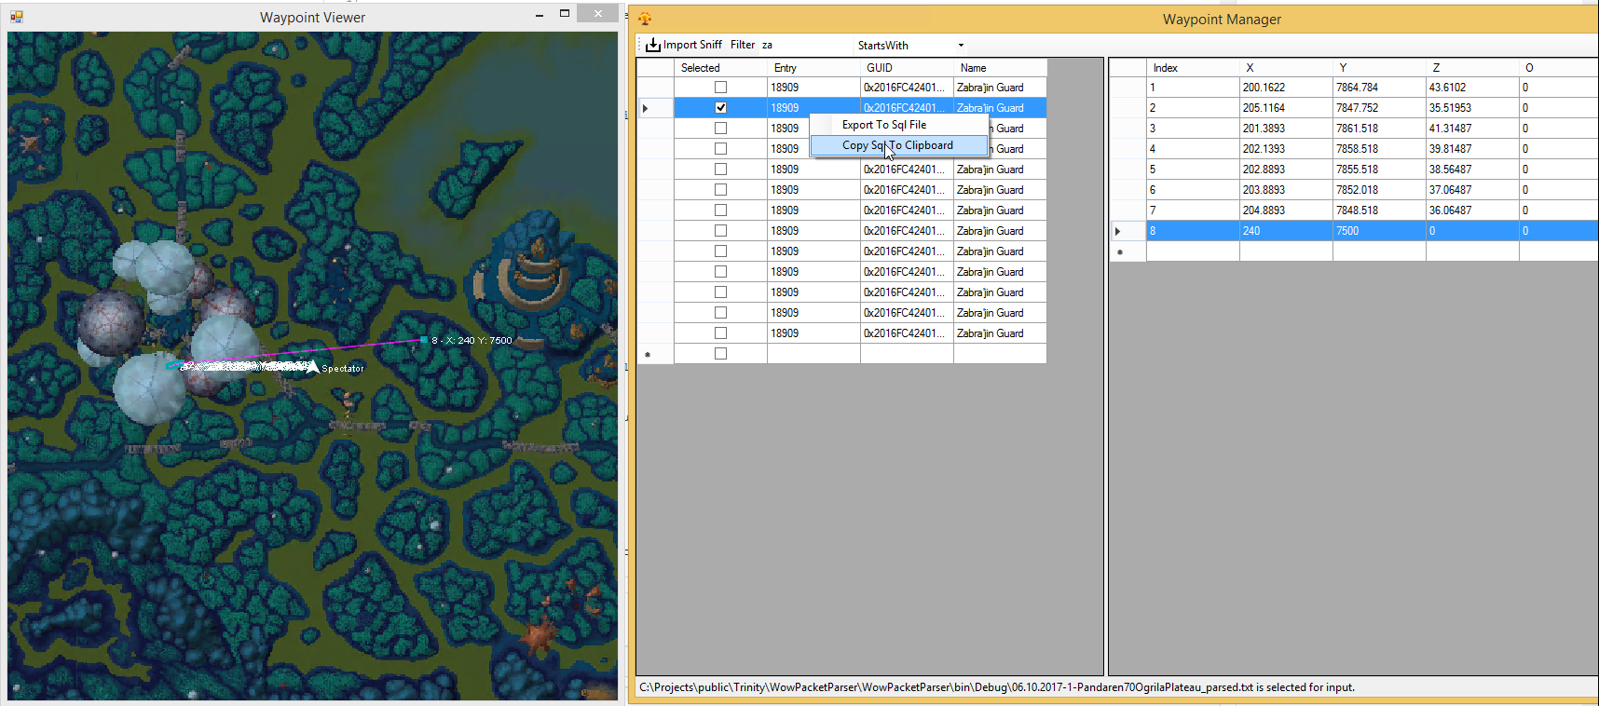The width and height of the screenshot is (1599, 706).
Task: Select waypoint X cell 204.8893
Action: tap(1286, 210)
